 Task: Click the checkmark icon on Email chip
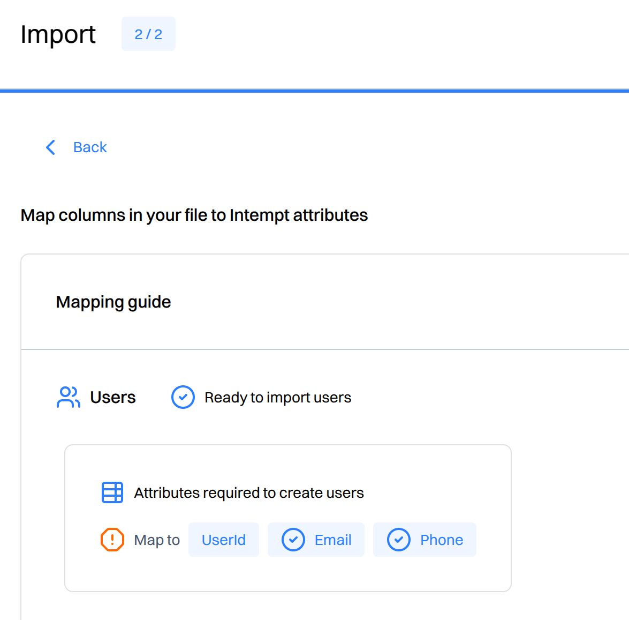(x=293, y=539)
